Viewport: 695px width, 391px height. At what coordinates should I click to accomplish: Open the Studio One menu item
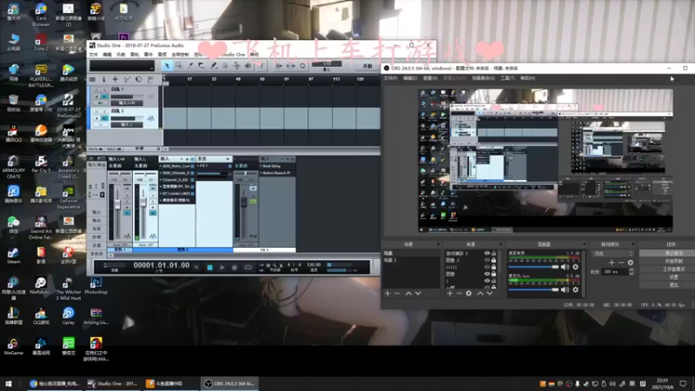tap(234, 55)
